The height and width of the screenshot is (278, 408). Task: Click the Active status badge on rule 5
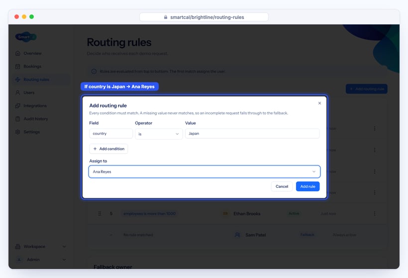click(x=294, y=213)
